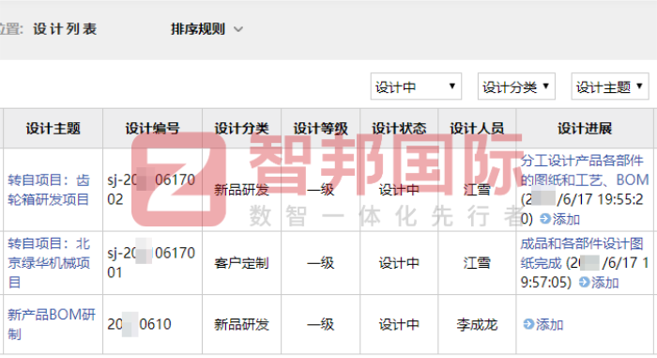Expand the 排序规则 sorting menu
The width and height of the screenshot is (657, 358).
(x=206, y=29)
